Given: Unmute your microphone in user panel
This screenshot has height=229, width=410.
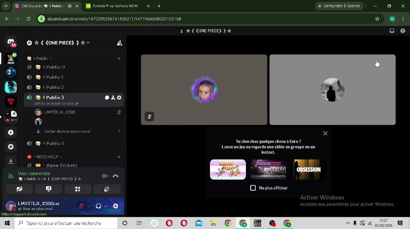Looking at the screenshot, I should pyautogui.click(x=81, y=206).
